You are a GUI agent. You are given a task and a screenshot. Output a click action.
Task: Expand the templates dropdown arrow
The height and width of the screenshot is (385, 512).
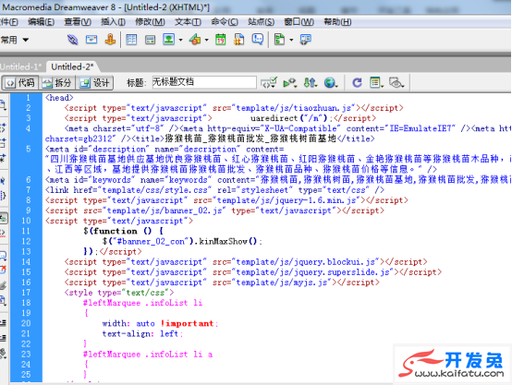(291, 40)
